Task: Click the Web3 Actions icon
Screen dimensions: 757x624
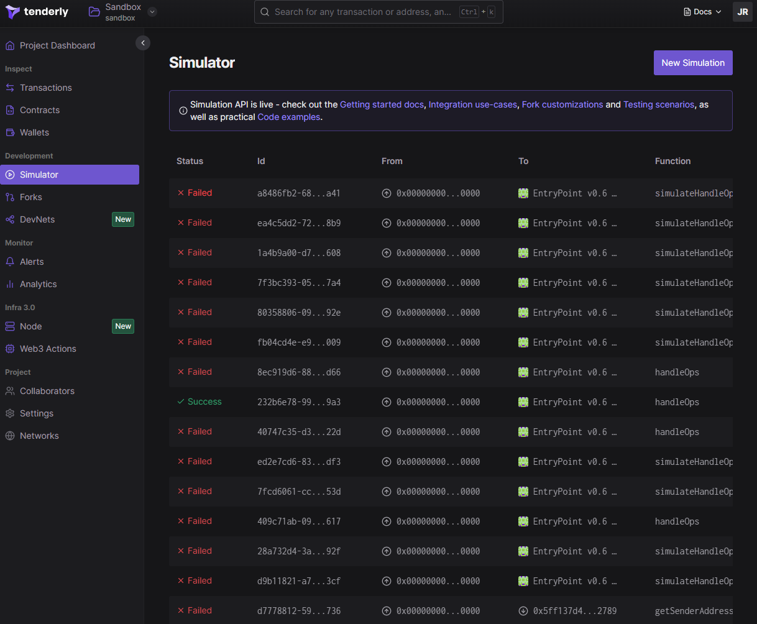Action: [10, 349]
